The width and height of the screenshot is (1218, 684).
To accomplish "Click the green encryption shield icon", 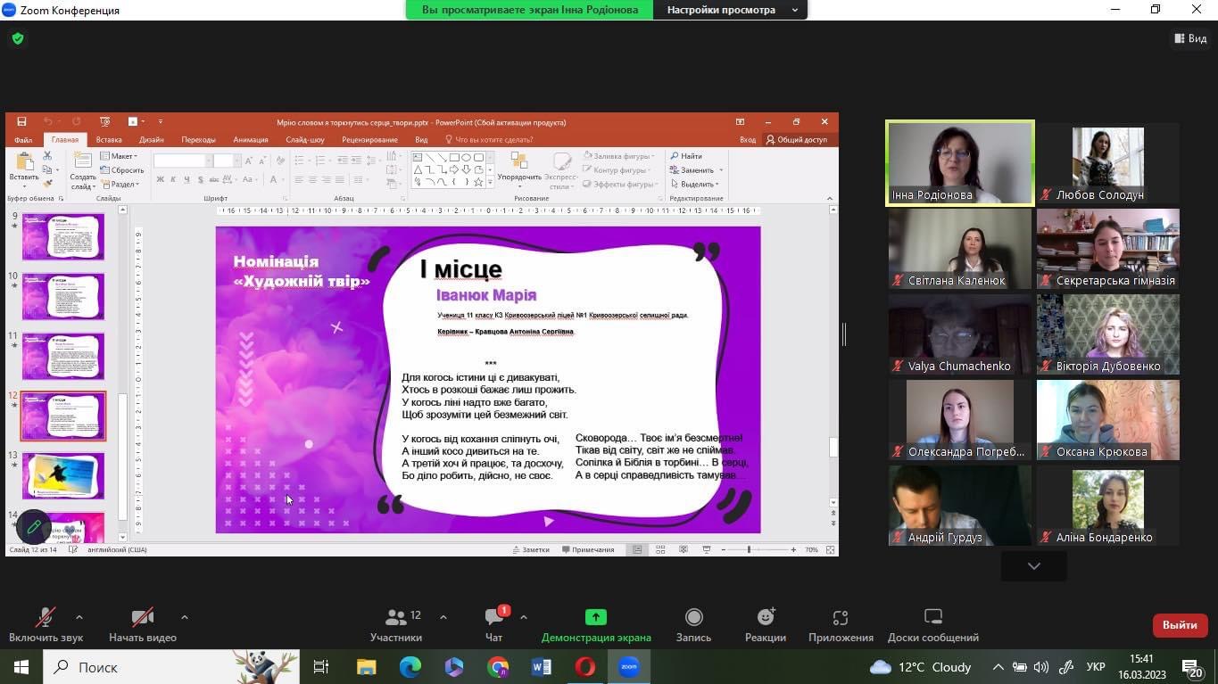I will [18, 39].
